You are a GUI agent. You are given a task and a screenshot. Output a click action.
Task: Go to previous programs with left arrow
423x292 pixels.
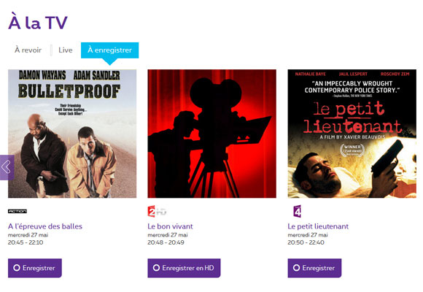pyautogui.click(x=7, y=167)
